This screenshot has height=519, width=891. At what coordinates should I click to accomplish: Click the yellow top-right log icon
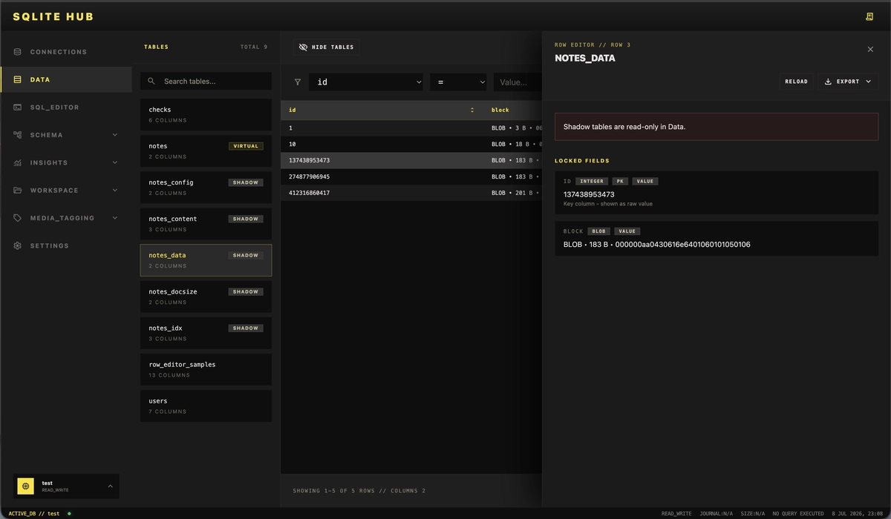869,16
